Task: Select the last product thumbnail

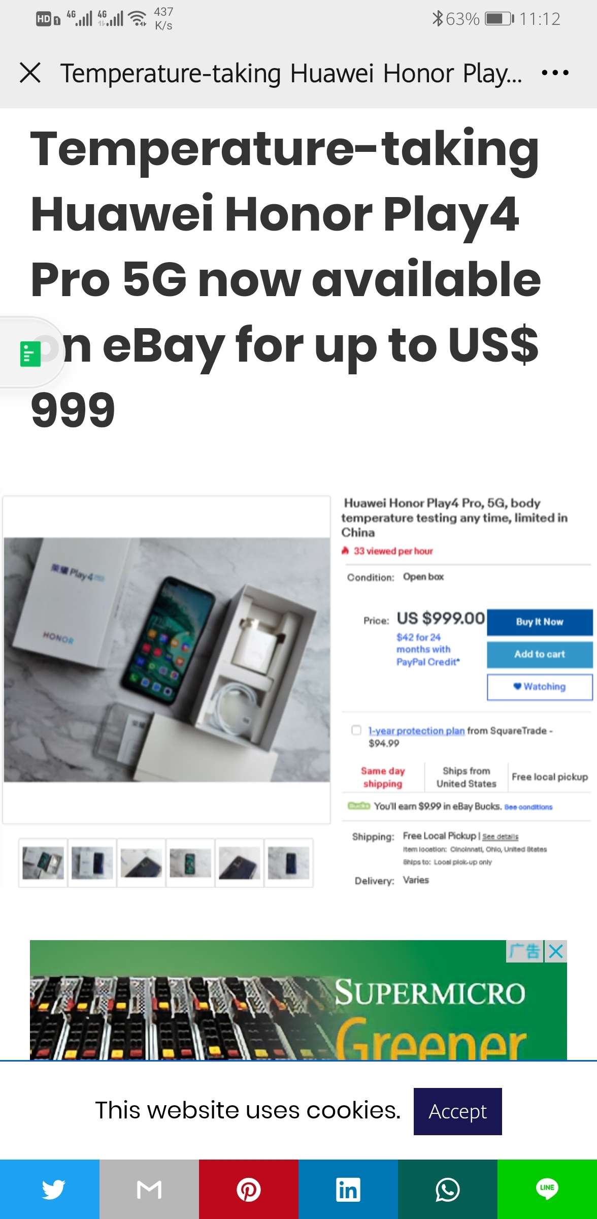Action: coord(288,862)
